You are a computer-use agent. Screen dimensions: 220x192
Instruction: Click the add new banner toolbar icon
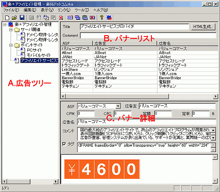click(x=70, y=18)
